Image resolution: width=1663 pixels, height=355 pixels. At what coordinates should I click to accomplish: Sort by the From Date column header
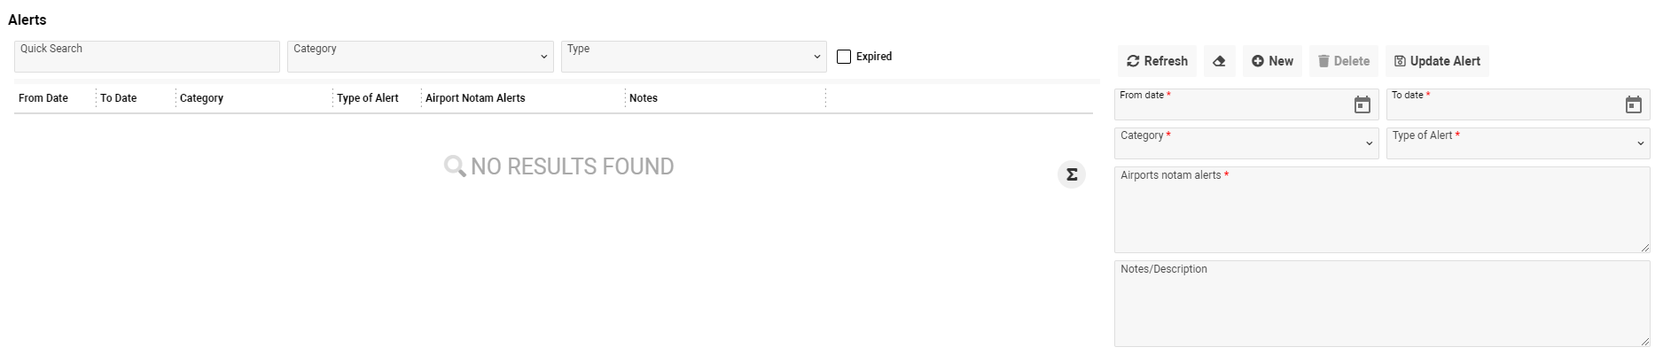point(43,98)
